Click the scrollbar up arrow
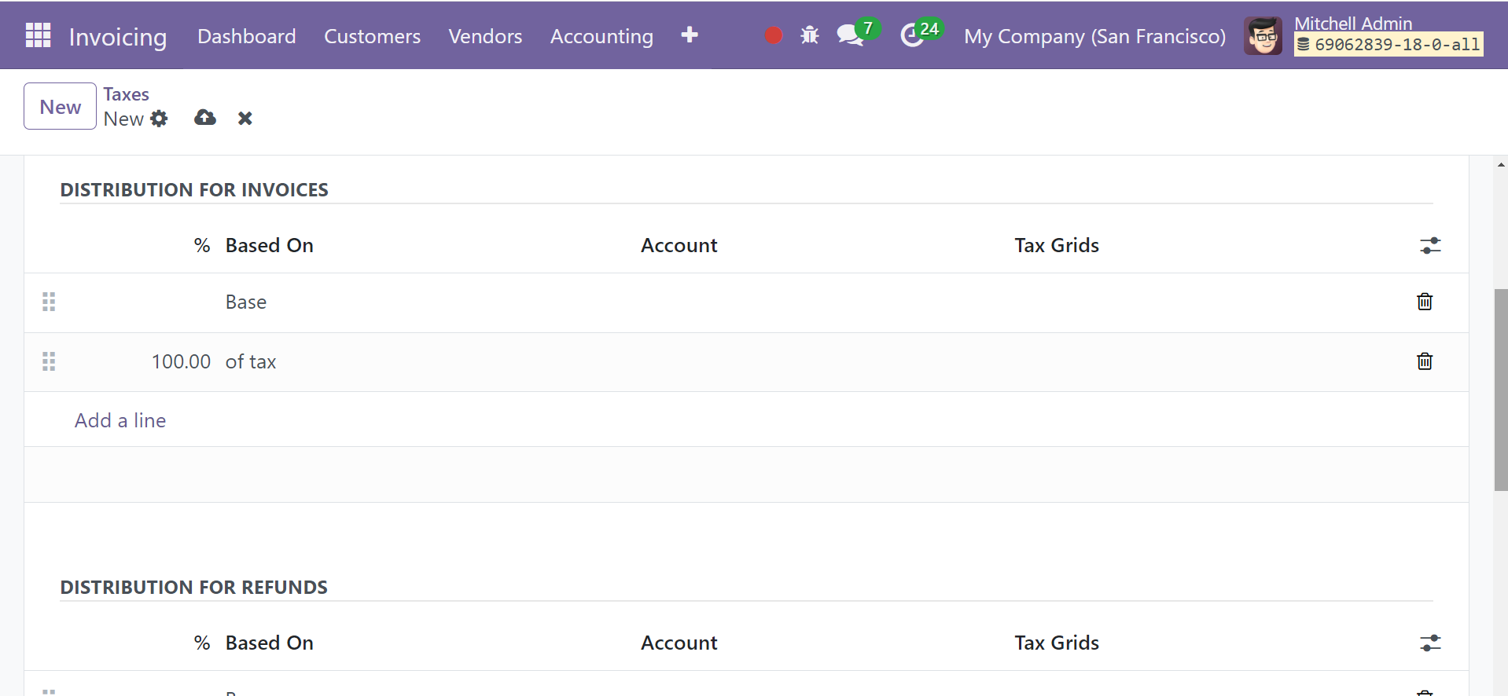 1501,165
